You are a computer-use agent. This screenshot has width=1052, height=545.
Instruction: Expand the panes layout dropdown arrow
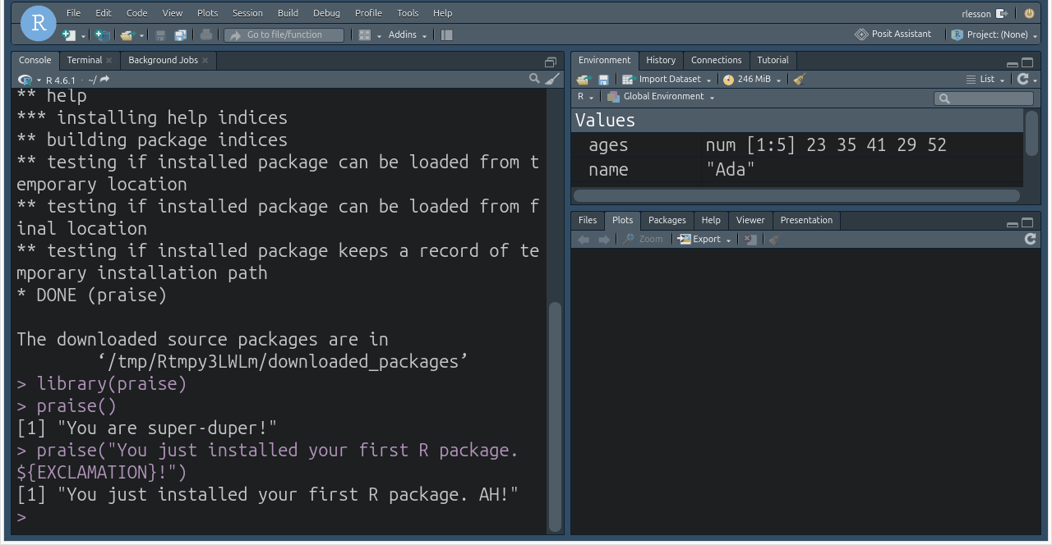pyautogui.click(x=379, y=35)
